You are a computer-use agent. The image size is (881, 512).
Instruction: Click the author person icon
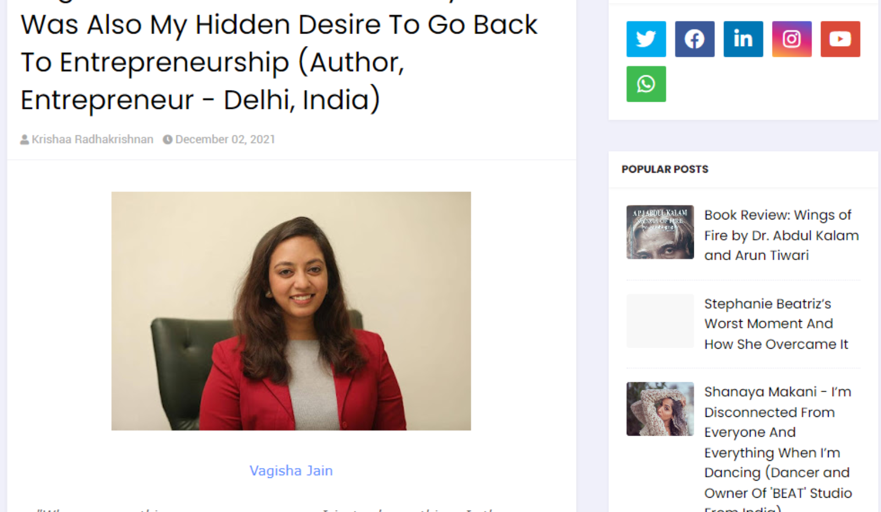[25, 140]
